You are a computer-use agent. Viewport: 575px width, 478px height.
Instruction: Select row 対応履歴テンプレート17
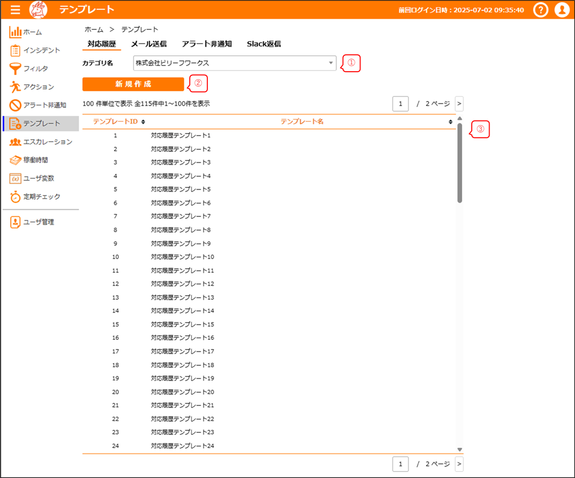[269, 351]
